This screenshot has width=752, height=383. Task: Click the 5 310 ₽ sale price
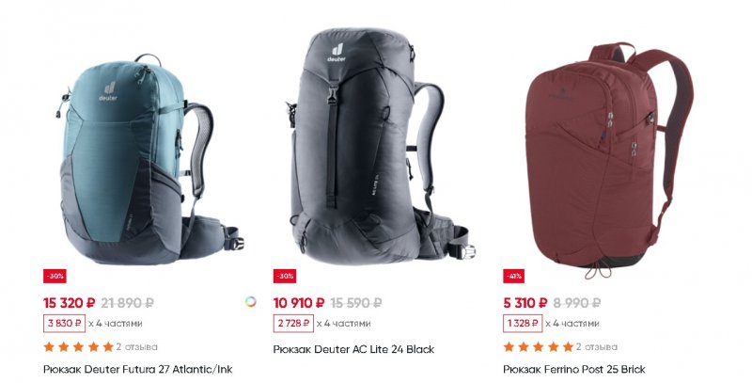[525, 303]
